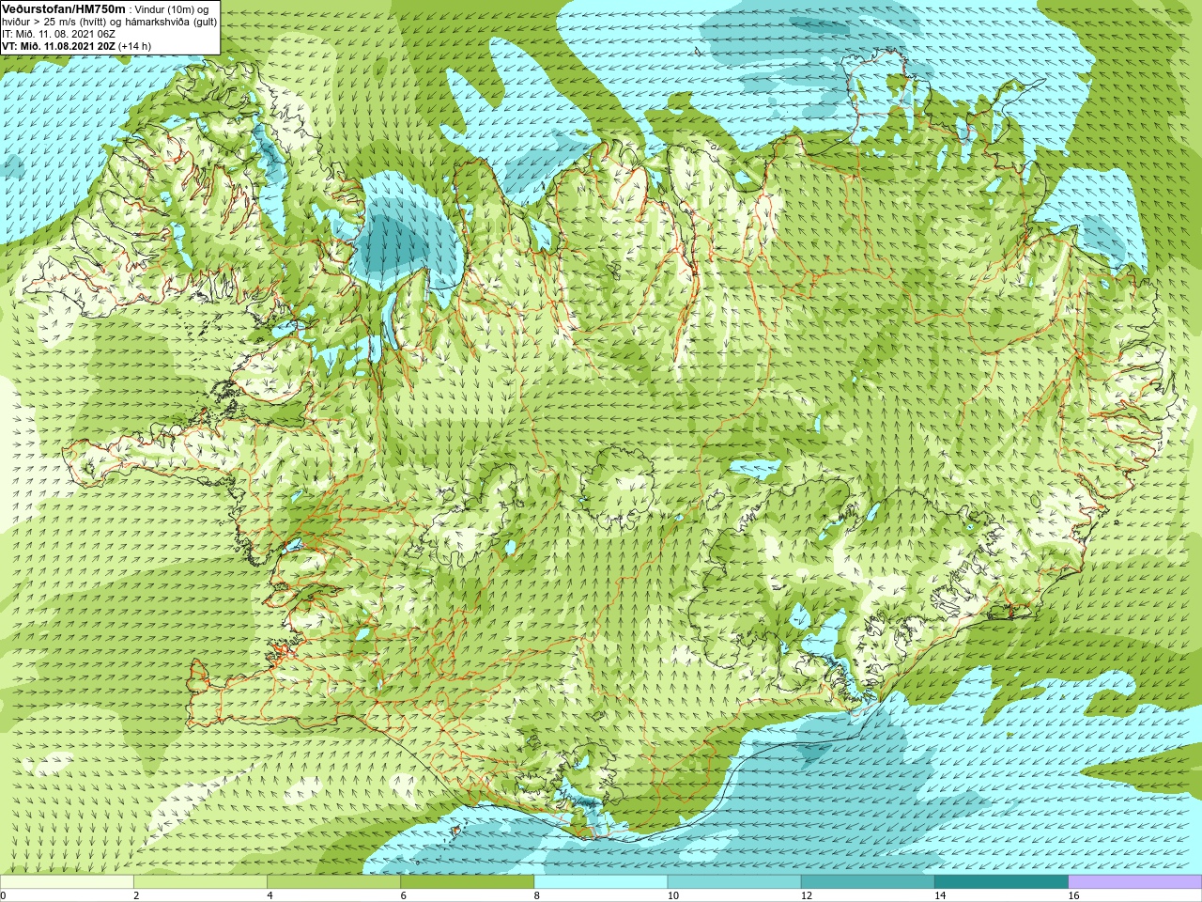Image resolution: width=1202 pixels, height=902 pixels.
Task: Click the legend scale label "2"
Action: [136, 895]
